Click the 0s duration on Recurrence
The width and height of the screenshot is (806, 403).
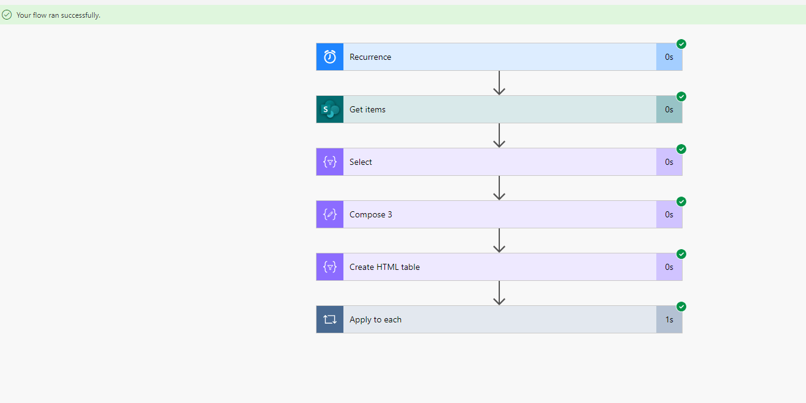coord(669,57)
